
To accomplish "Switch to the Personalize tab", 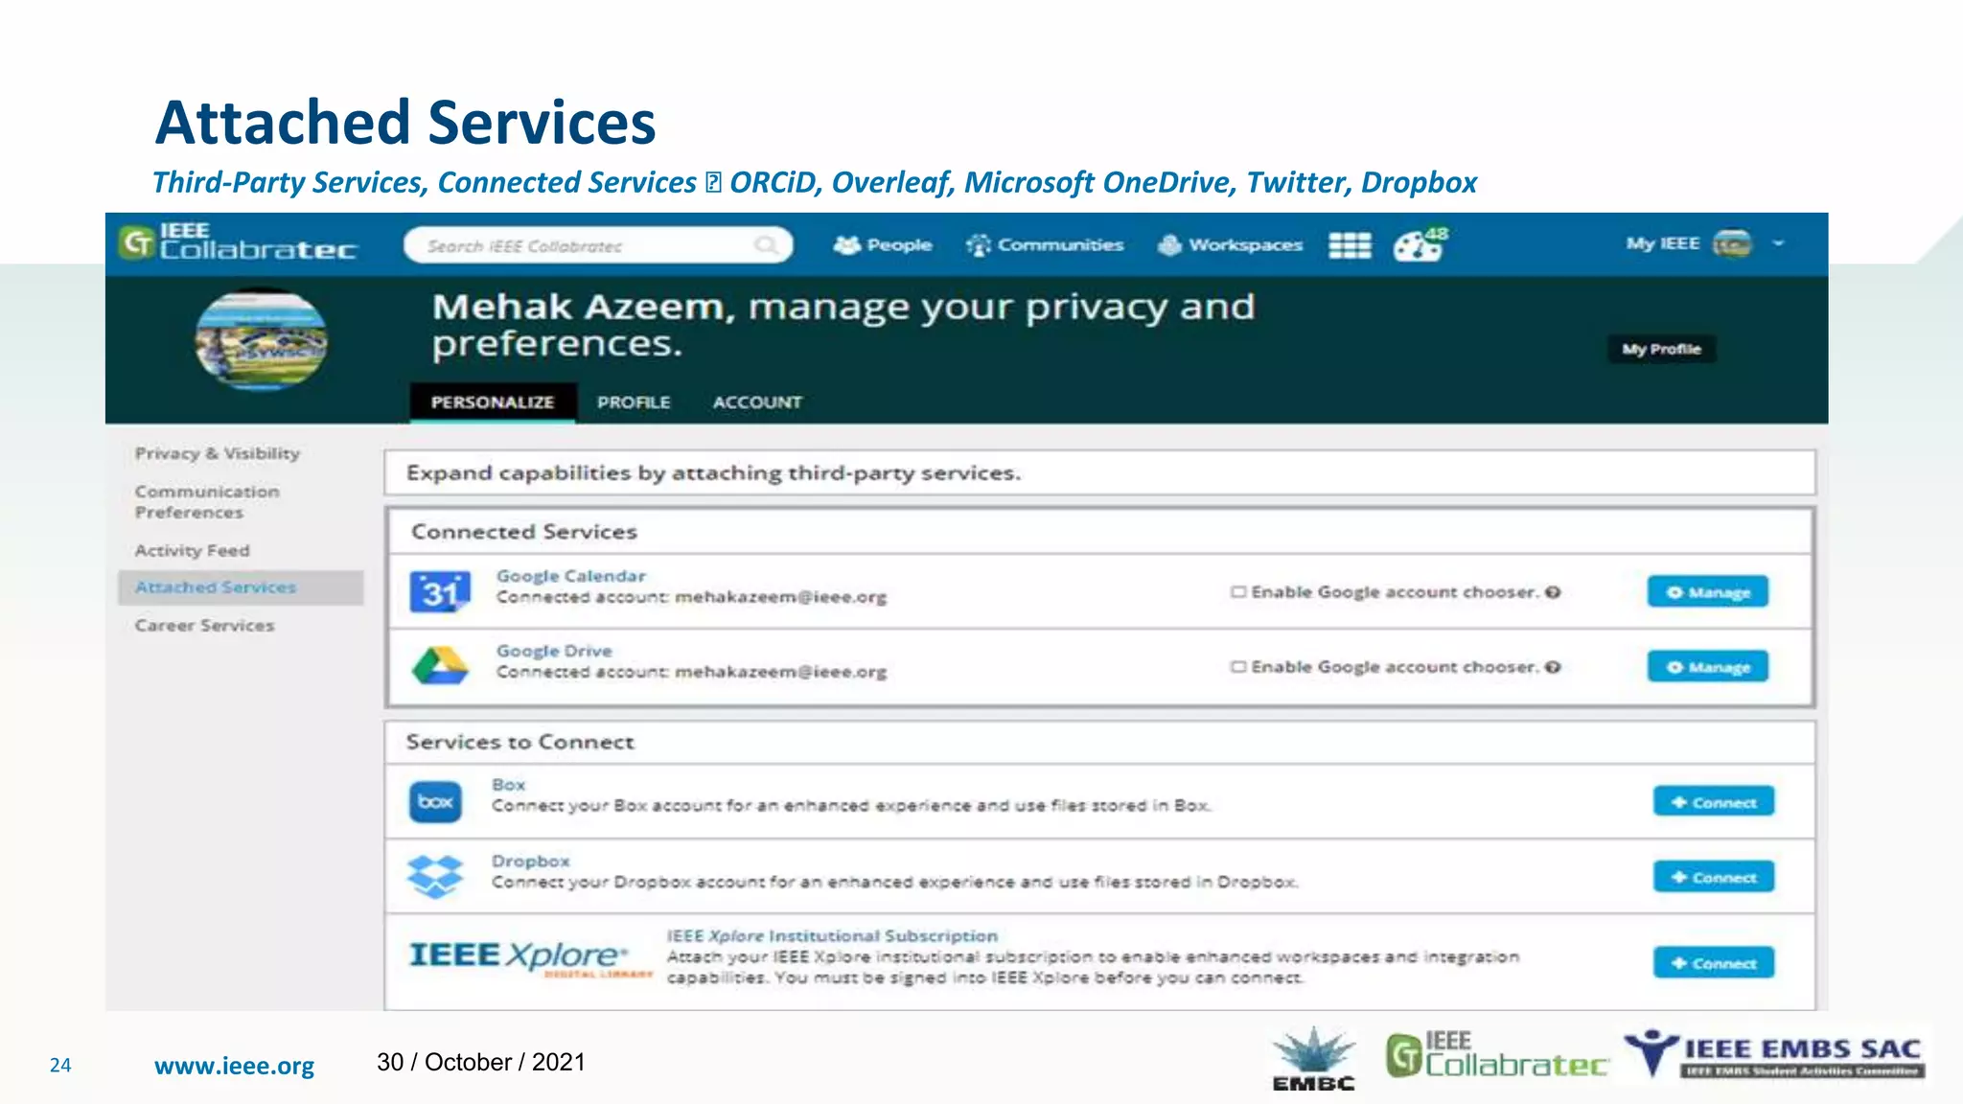I will pyautogui.click(x=493, y=402).
